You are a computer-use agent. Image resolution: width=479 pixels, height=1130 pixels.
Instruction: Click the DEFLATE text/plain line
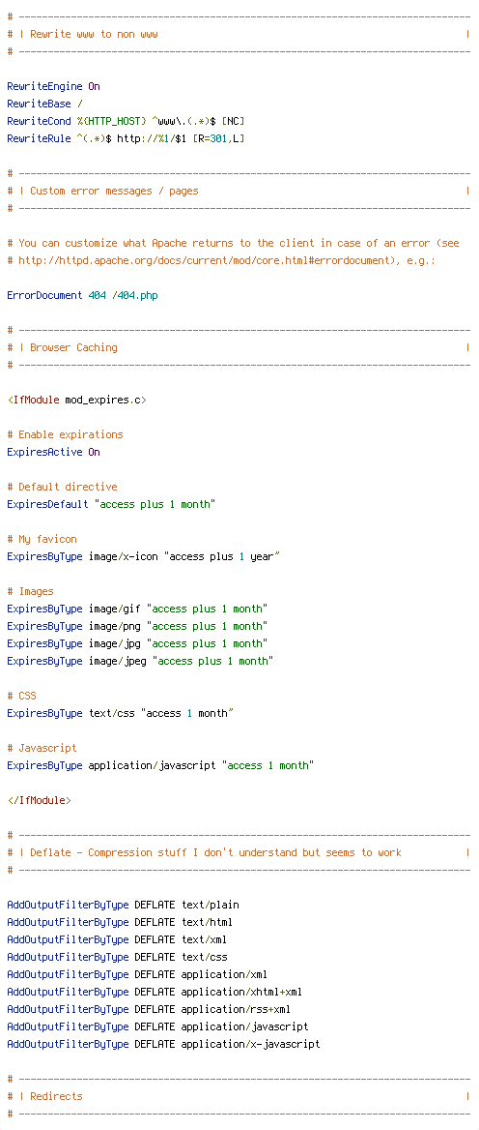[123, 905]
